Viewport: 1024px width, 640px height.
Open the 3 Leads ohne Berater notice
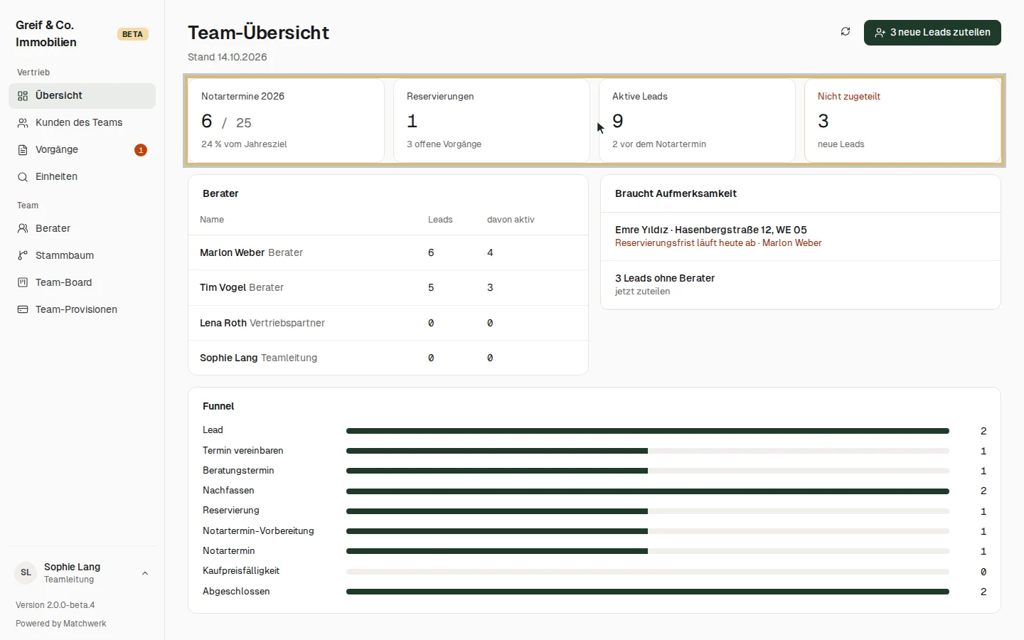(x=801, y=284)
